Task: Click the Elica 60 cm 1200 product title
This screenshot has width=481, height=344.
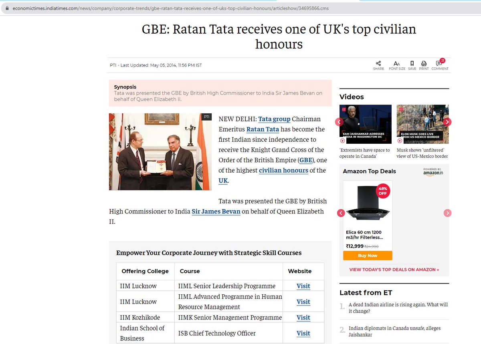Action: tap(364, 235)
